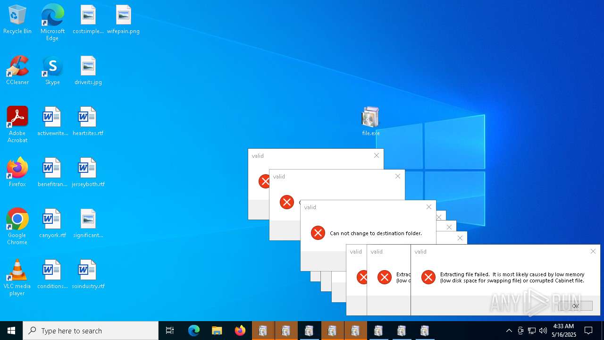Open the Skype desktop shortcut
The width and height of the screenshot is (604, 340).
52,71
